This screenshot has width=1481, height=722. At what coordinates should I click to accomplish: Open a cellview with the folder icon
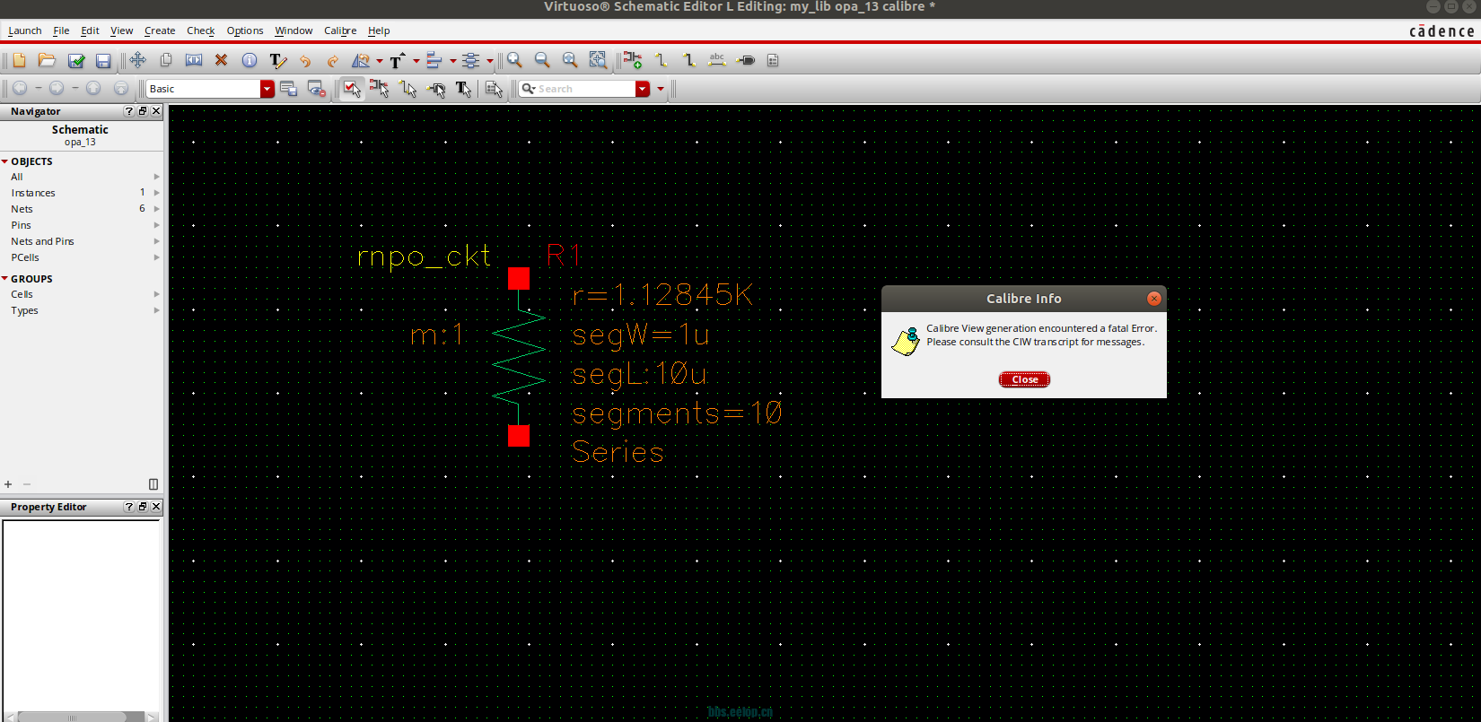[x=48, y=60]
